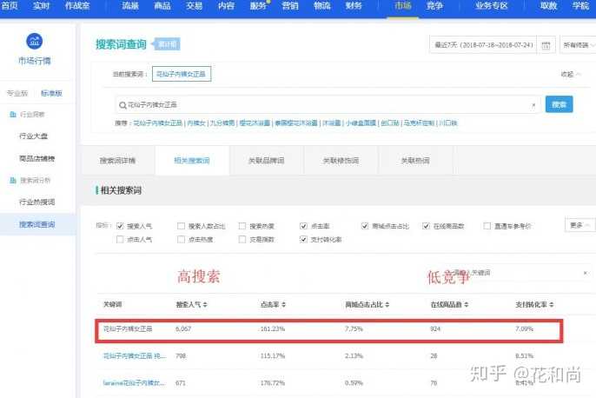Click the 搜索词分析 section icon in the sidebar
Viewport: 596px width, 398px height.
click(x=13, y=180)
